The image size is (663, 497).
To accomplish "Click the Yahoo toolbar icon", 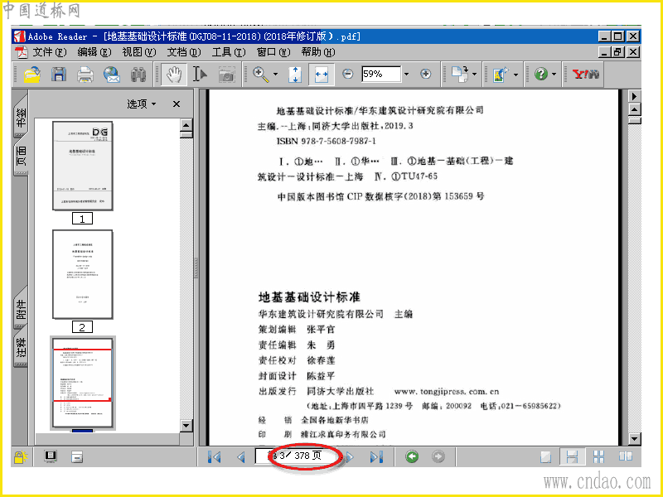I will click(x=585, y=75).
